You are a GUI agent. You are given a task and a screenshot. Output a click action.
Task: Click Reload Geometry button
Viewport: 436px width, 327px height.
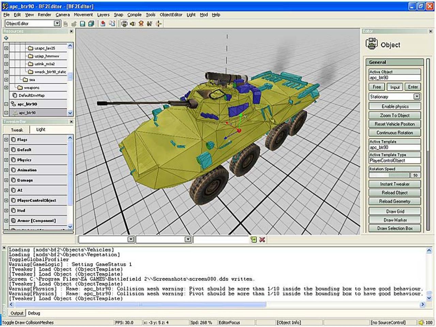[395, 201]
